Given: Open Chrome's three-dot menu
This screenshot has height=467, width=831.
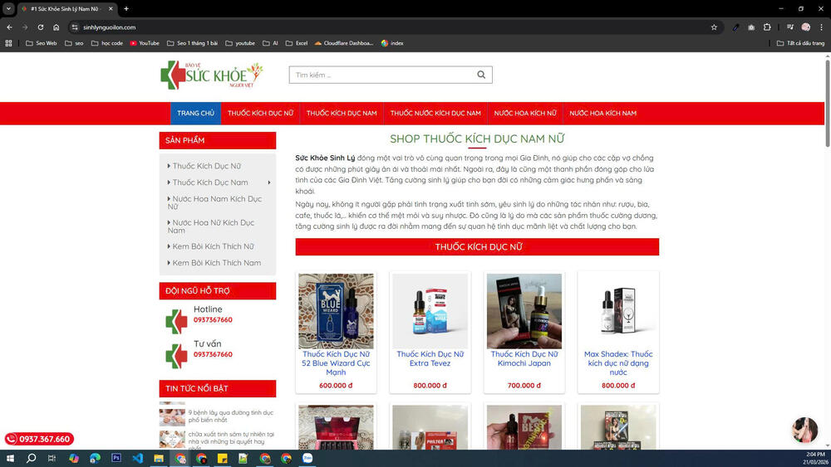Looking at the screenshot, I should 822,27.
